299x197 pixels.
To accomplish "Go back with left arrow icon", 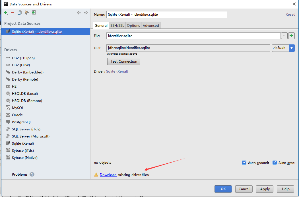I will [x=79, y=13].
